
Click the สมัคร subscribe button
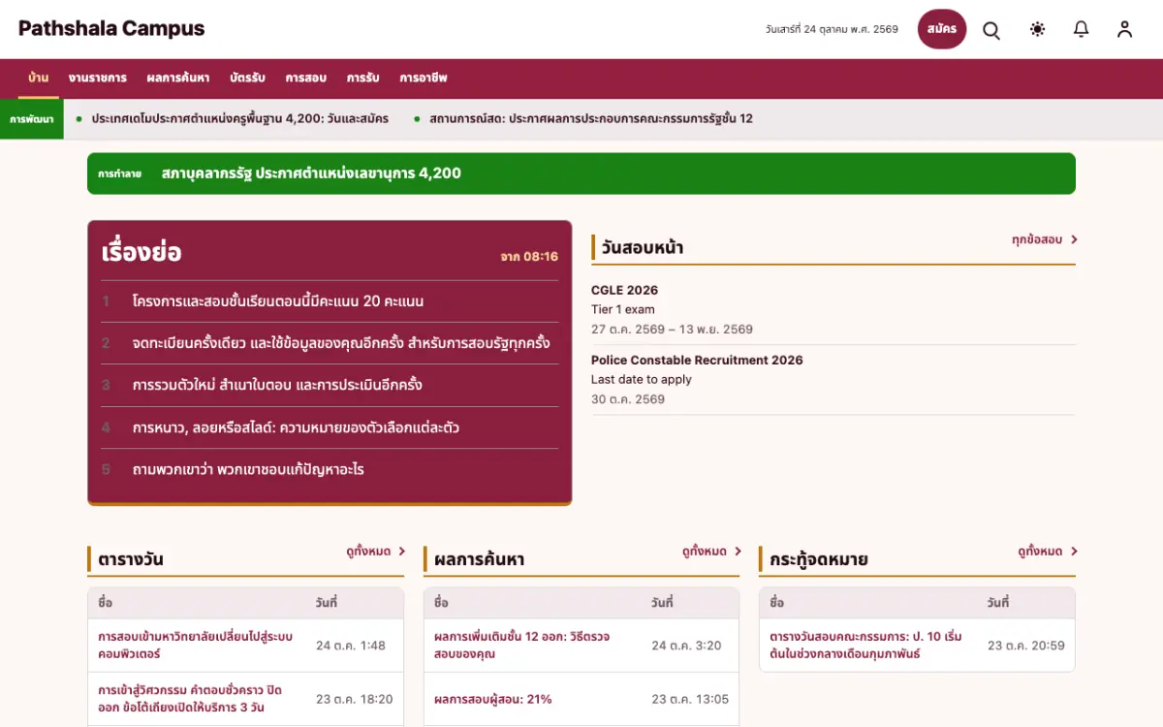942,29
